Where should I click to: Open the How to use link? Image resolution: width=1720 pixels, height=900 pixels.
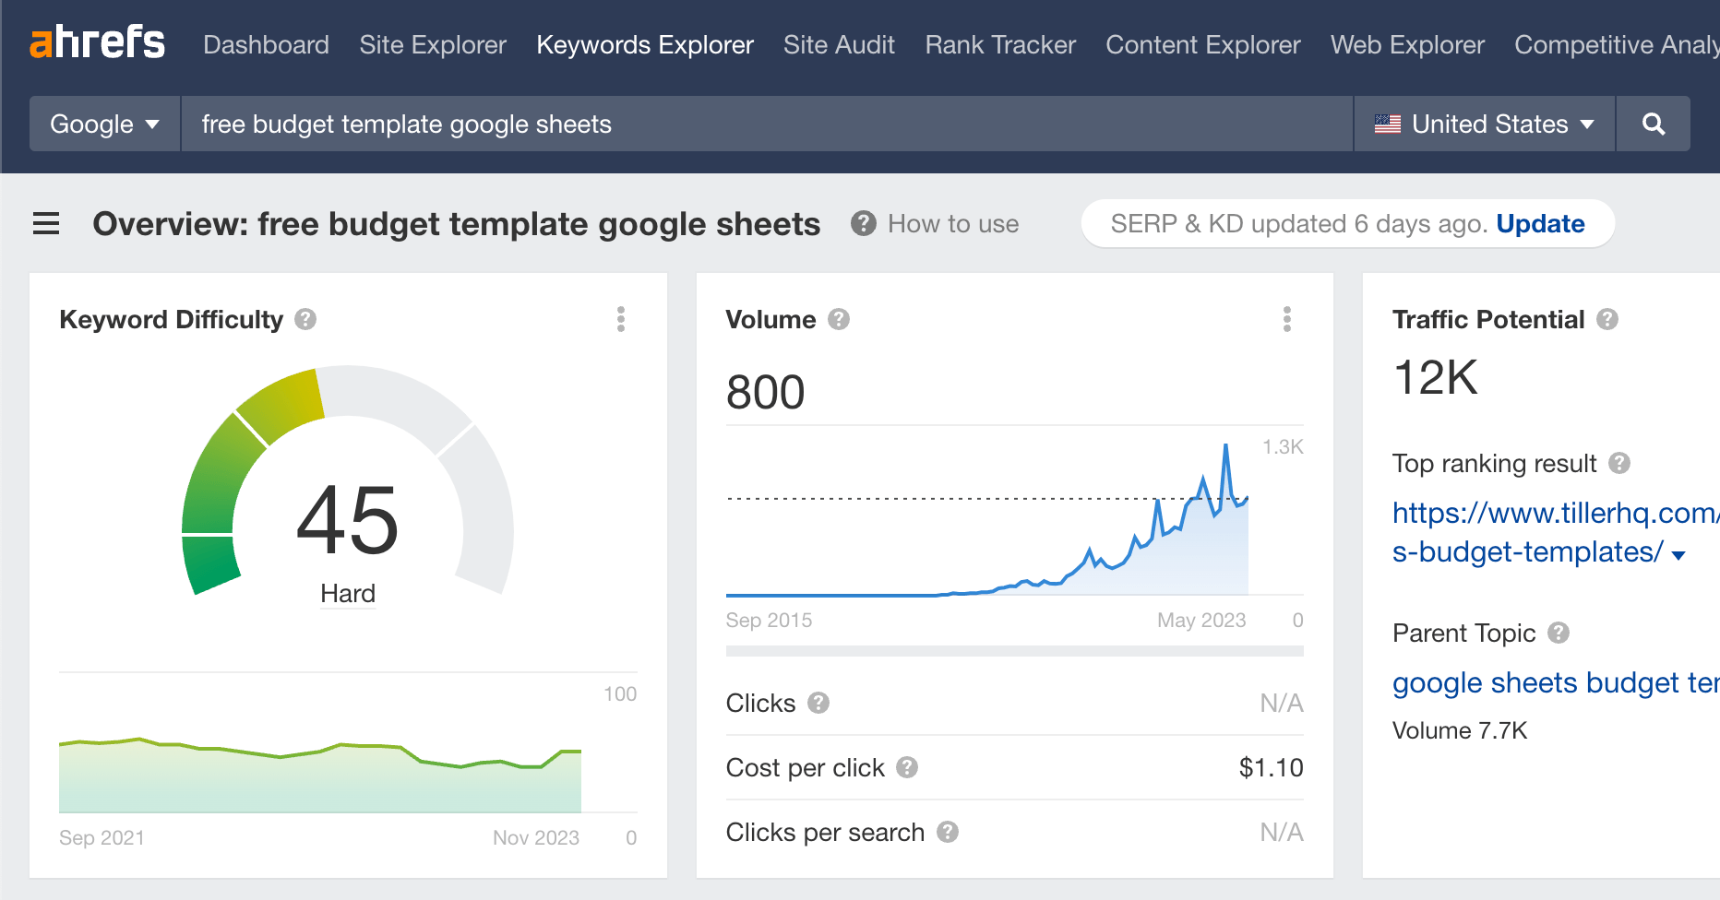[952, 224]
